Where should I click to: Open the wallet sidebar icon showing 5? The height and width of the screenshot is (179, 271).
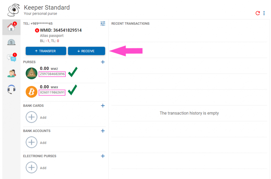pyautogui.click(x=11, y=42)
